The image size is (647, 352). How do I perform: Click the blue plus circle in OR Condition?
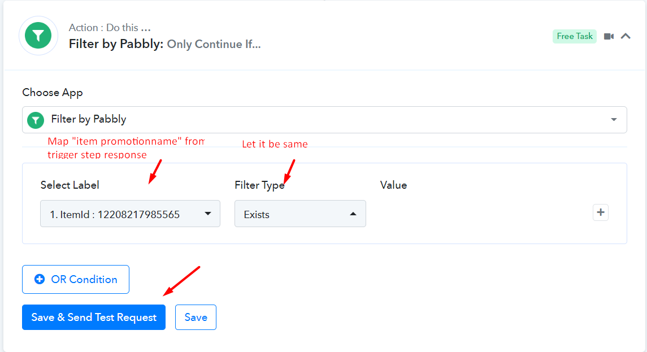click(40, 279)
